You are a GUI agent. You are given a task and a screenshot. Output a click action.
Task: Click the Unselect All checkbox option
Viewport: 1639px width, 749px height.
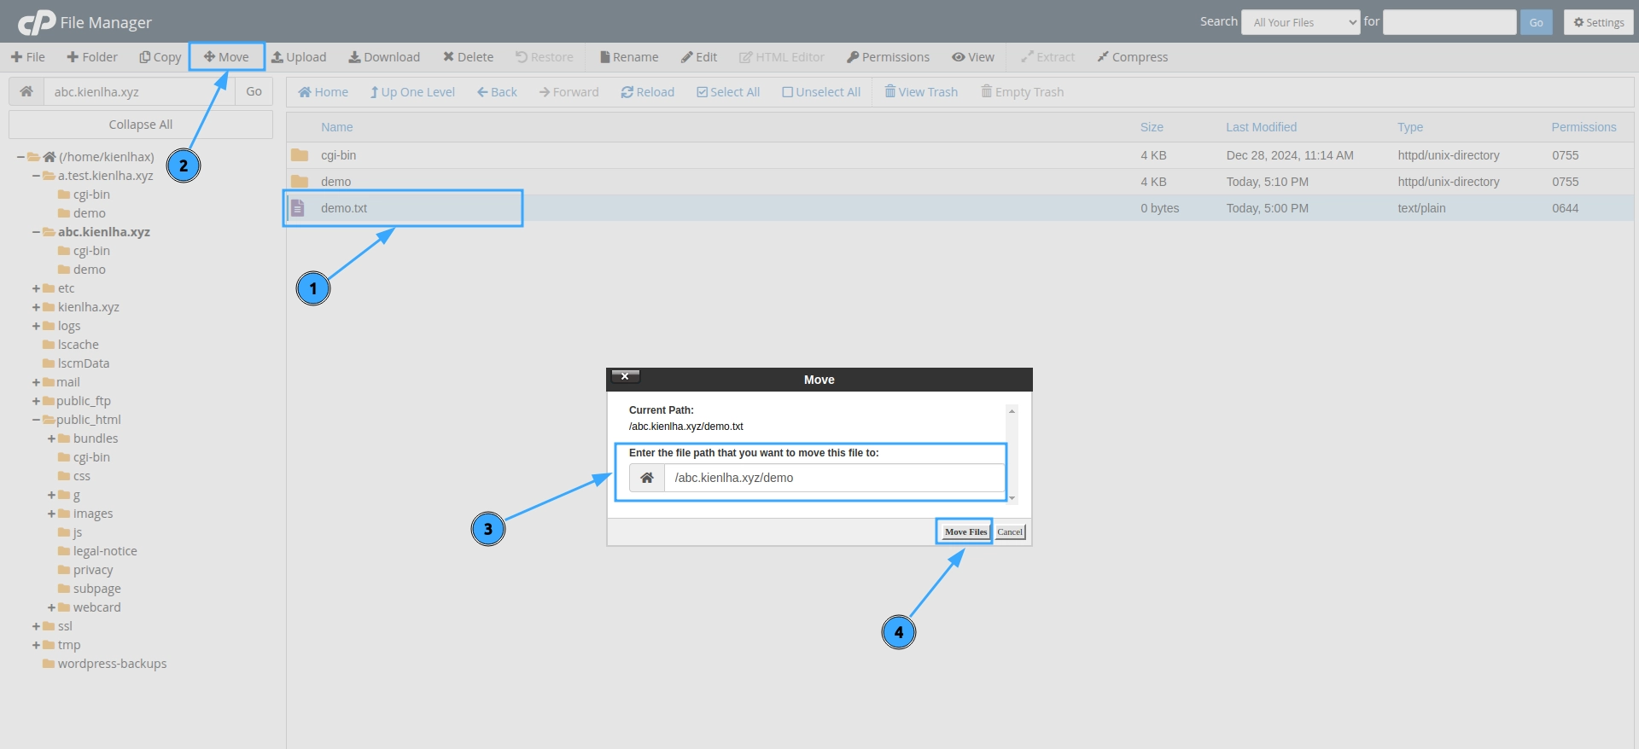click(x=788, y=92)
